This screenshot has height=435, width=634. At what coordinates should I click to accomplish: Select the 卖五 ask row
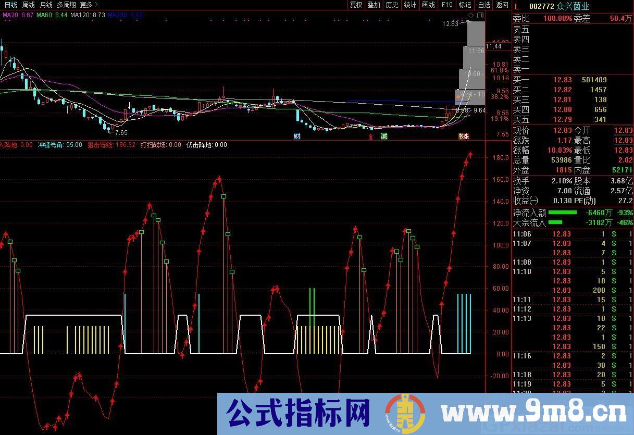pyautogui.click(x=572, y=29)
